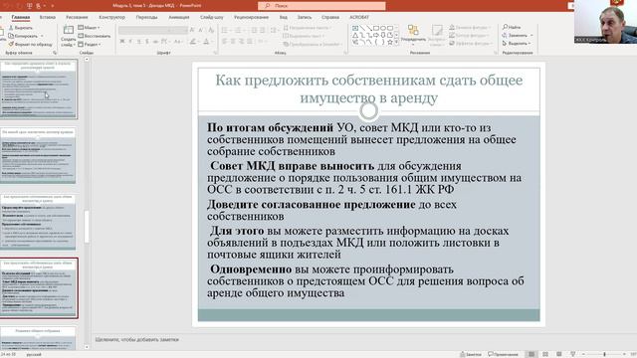Toggle text shadow (S) formatting

point(146,42)
